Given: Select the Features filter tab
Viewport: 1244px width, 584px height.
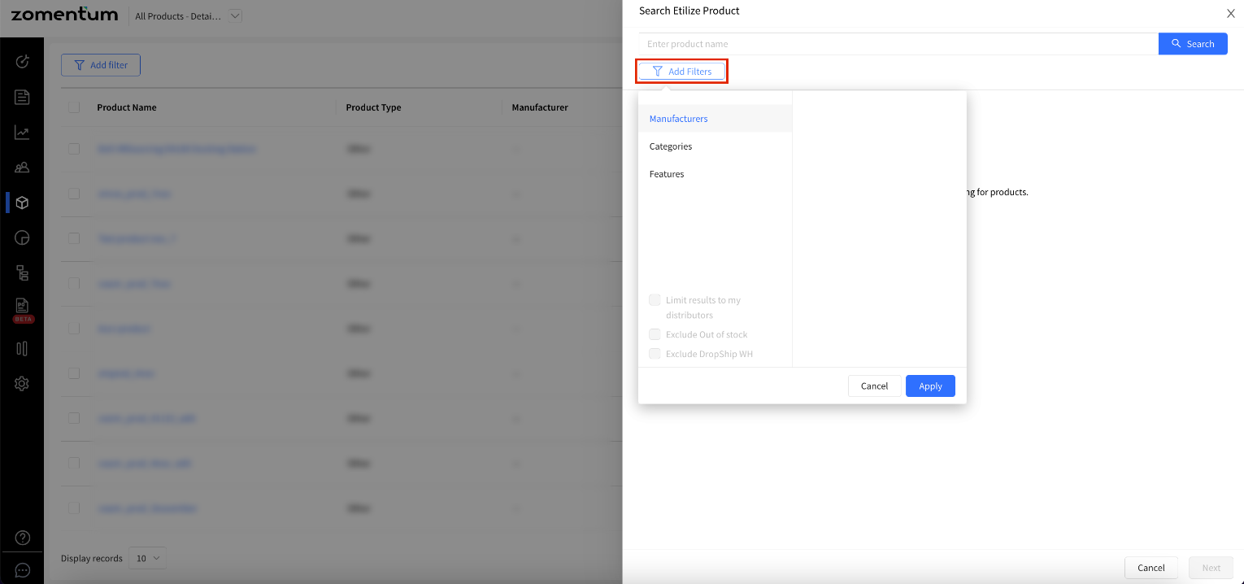Looking at the screenshot, I should pos(715,174).
